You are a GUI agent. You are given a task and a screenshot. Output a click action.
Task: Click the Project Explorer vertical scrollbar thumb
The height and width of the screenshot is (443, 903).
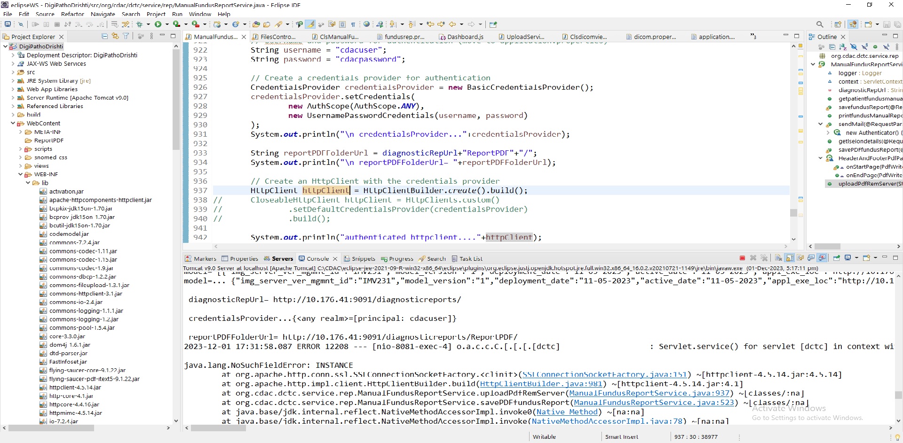[x=176, y=99]
